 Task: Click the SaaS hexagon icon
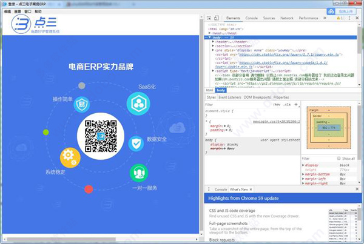point(138,104)
